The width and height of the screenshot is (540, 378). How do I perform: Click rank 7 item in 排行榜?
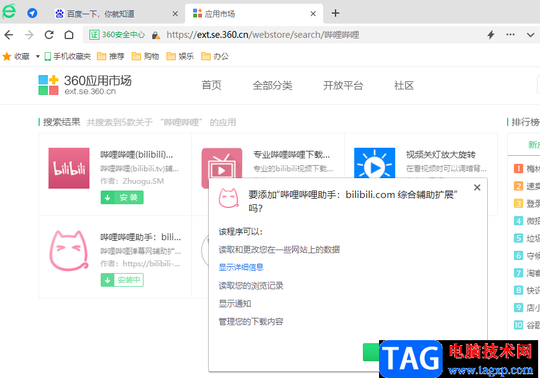pos(526,272)
